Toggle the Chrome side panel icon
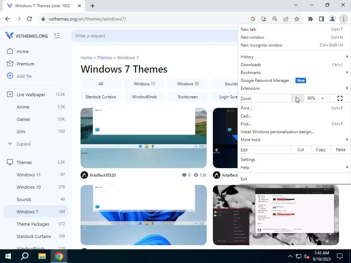The height and width of the screenshot is (263, 351). pyautogui.click(x=322, y=19)
